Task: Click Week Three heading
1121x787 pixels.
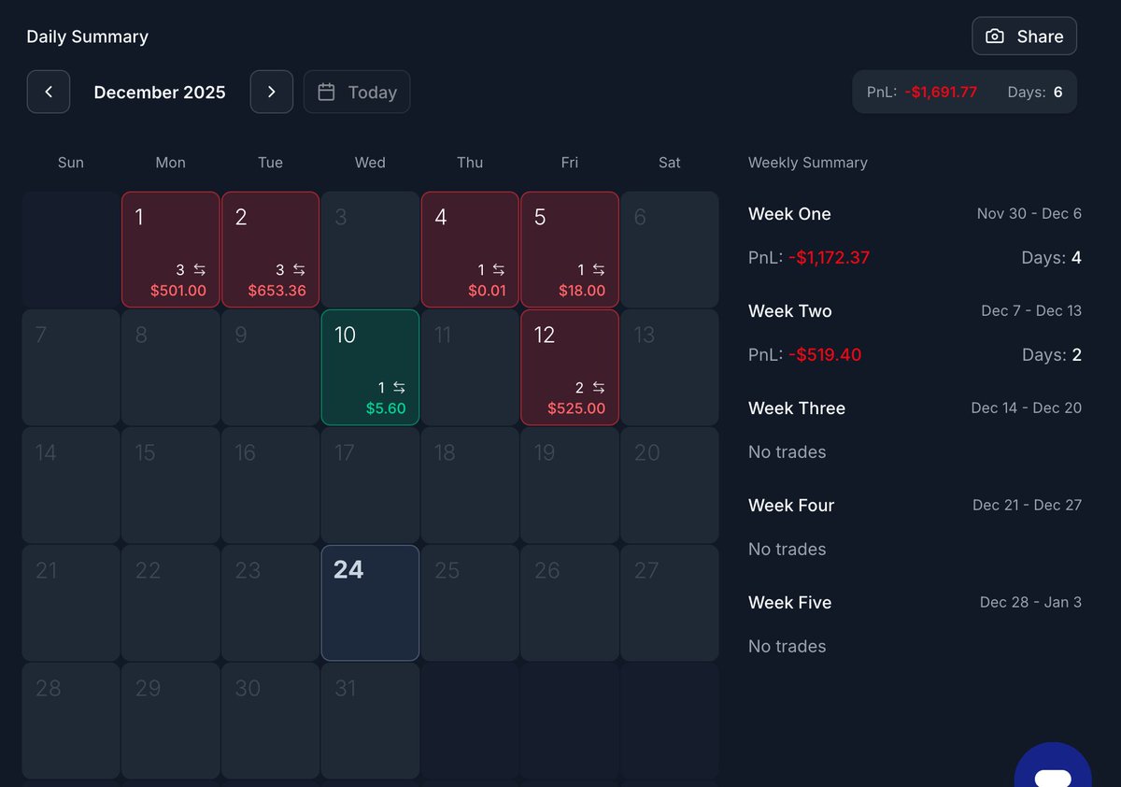Action: tap(797, 408)
